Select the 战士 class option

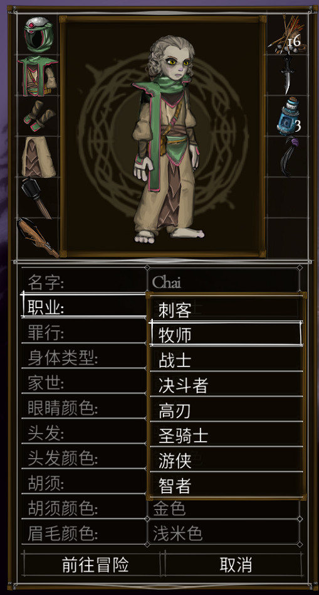[226, 360]
